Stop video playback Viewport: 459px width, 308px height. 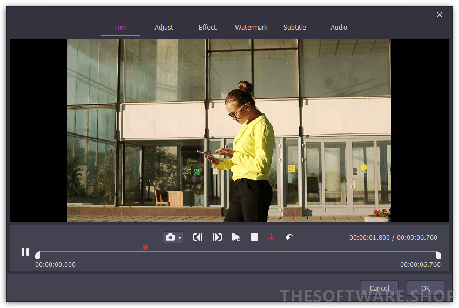pos(254,237)
